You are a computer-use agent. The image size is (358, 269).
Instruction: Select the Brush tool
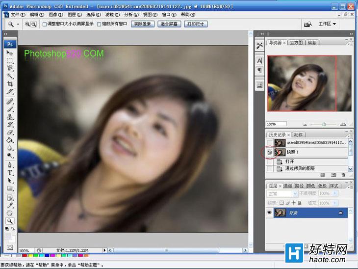(10, 109)
